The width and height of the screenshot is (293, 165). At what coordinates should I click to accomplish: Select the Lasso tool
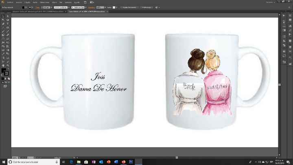pyautogui.click(x=8, y=20)
